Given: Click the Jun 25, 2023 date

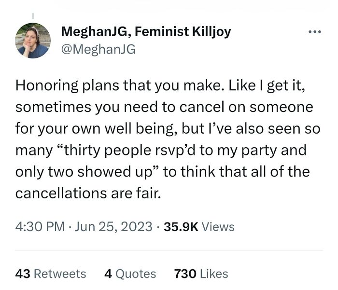Looking at the screenshot, I should click(114, 226).
